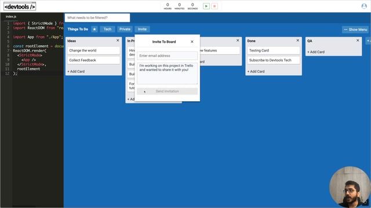Image resolution: width=371 pixels, height=208 pixels.
Task: Click the Done list title
Action: click(251, 41)
